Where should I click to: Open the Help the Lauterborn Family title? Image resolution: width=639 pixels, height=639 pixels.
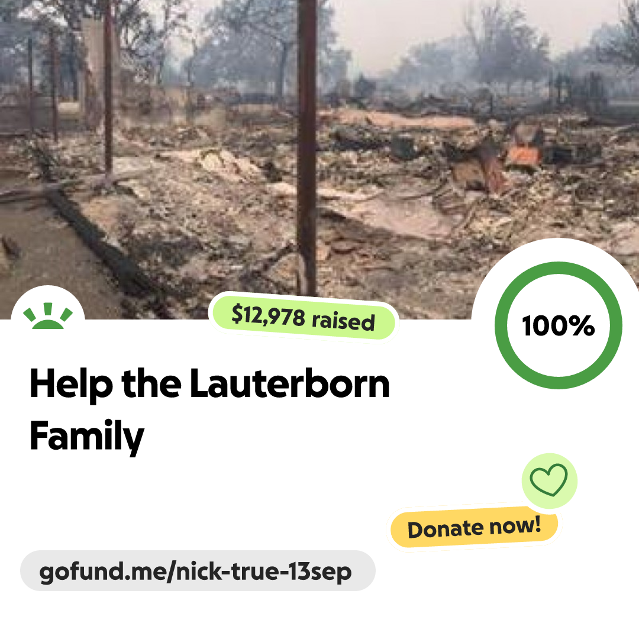click(x=209, y=409)
